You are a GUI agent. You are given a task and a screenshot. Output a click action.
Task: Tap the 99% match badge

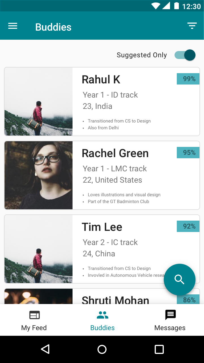(188, 79)
